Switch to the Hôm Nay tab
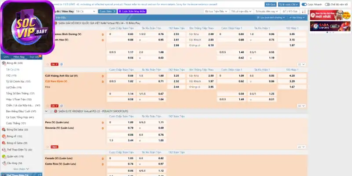The height and width of the screenshot is (176, 352). pyautogui.click(x=19, y=57)
